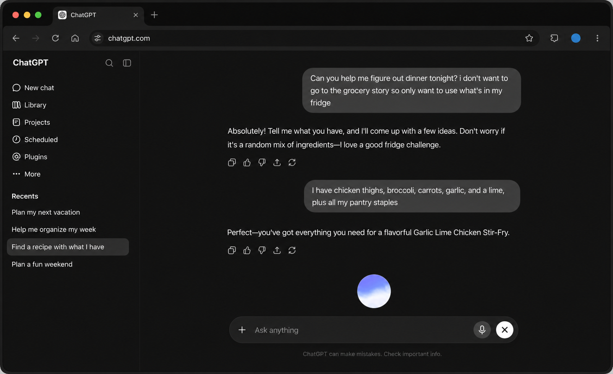Go back in browser history
Screen dimensions: 613x374
coord(16,38)
